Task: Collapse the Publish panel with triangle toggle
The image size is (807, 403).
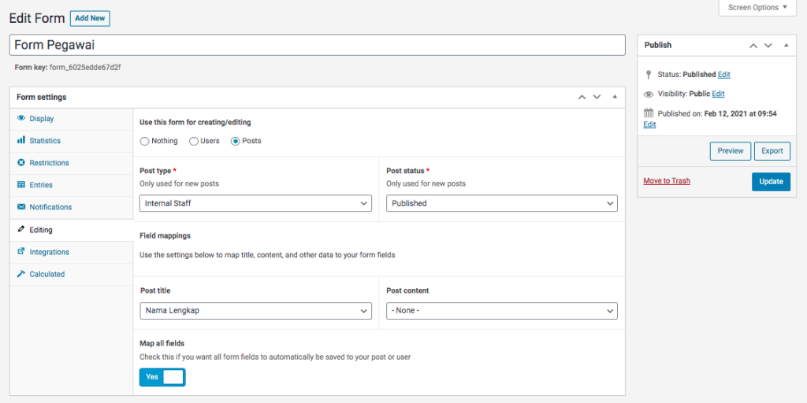Action: (786, 46)
